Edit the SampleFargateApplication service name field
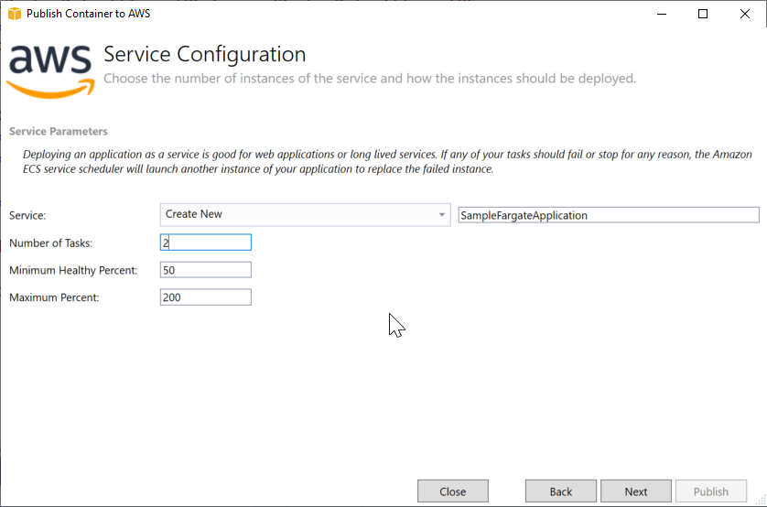The height and width of the screenshot is (507, 767). pyautogui.click(x=609, y=215)
